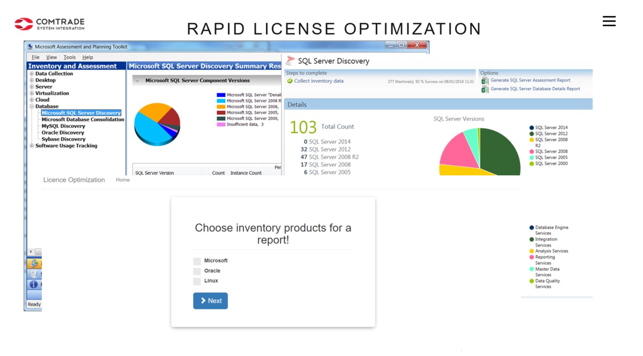Click the left scroll arrow in MAP Toolkit
The width and height of the screenshot is (643, 356).
(31, 252)
